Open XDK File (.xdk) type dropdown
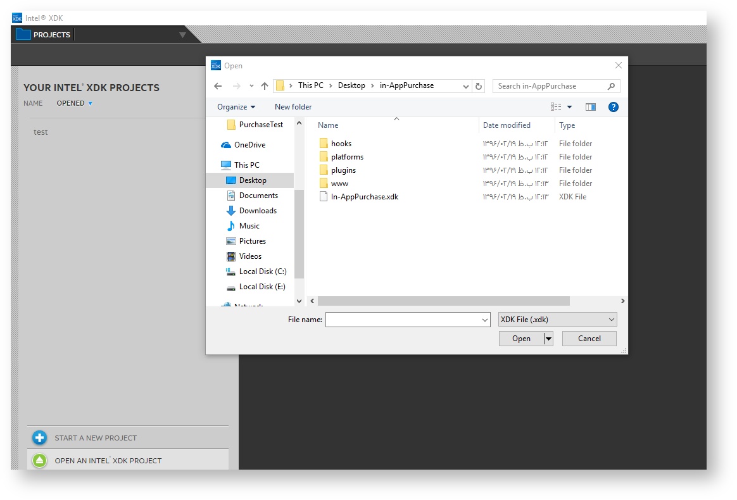 (x=557, y=320)
